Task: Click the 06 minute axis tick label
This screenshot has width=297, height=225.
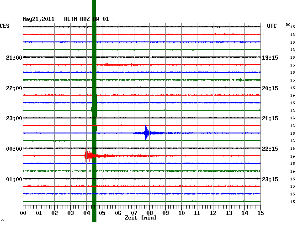Action: [x=118, y=213]
